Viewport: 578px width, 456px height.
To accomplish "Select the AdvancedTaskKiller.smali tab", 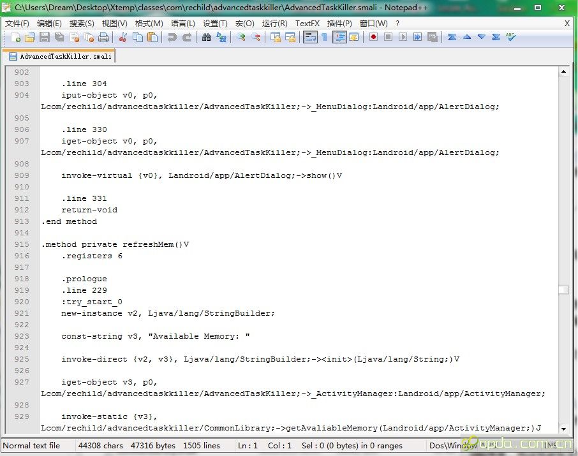I will 60,56.
